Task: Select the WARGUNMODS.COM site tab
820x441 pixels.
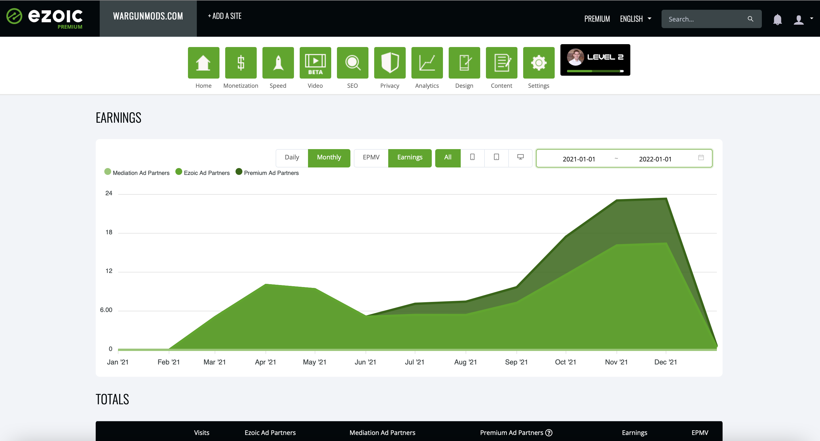Action: (x=148, y=18)
